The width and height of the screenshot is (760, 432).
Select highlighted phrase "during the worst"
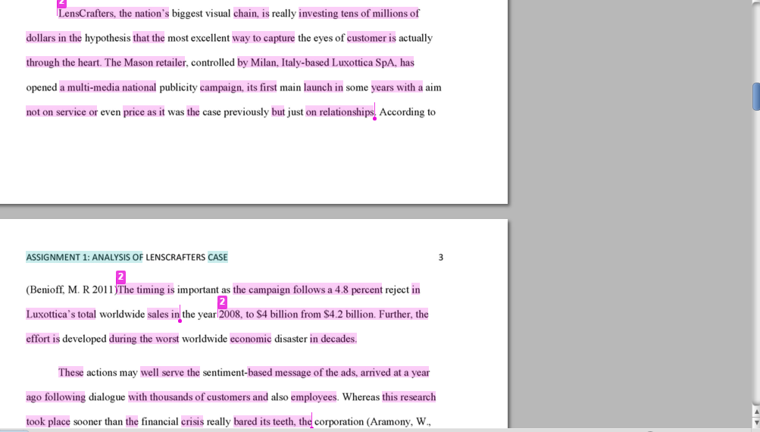(x=144, y=339)
